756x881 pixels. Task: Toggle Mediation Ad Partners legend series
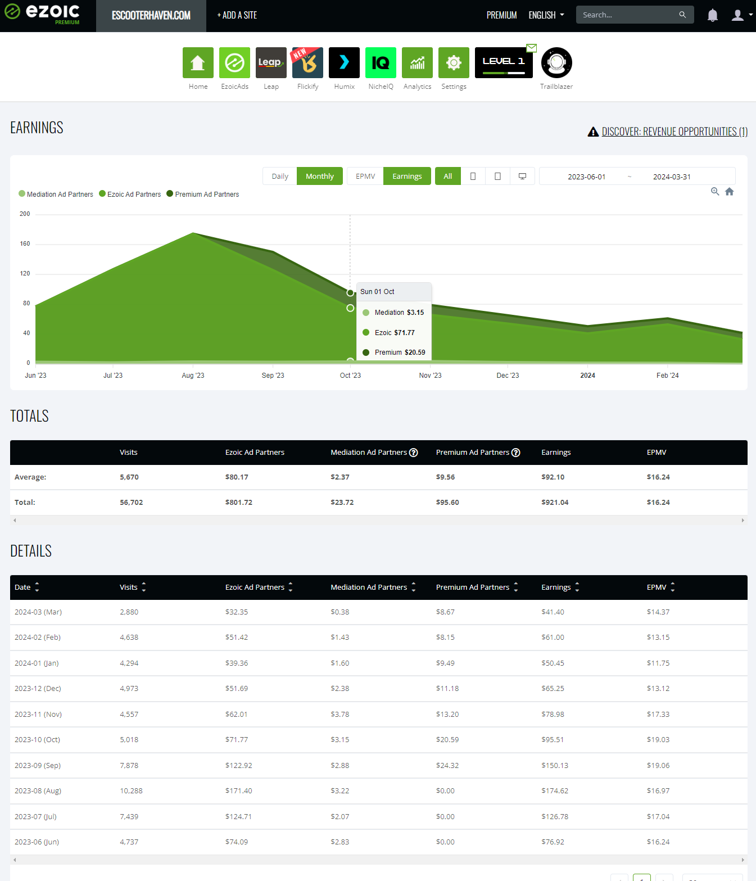(x=56, y=194)
